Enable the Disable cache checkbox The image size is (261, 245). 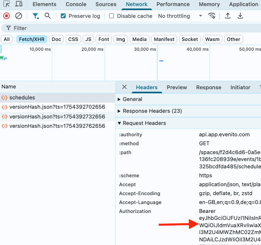point(112,16)
